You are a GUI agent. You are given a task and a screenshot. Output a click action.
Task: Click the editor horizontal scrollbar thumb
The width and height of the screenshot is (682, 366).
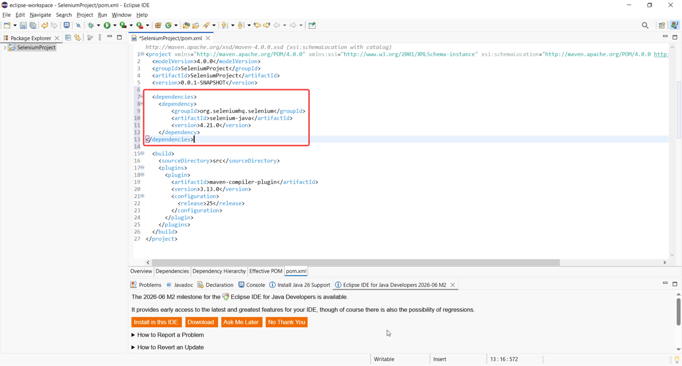[x=356, y=262]
